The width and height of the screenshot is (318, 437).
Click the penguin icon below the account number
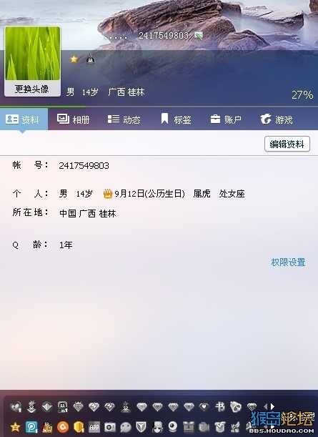click(91, 59)
